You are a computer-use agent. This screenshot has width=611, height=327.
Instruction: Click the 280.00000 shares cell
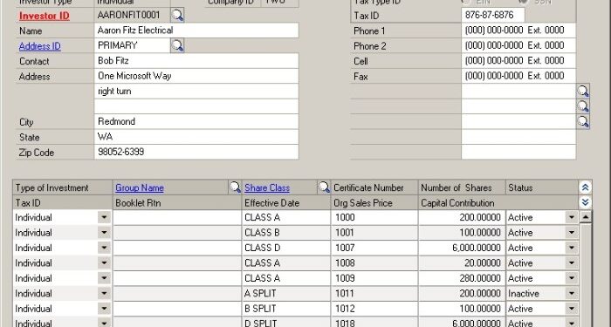pyautogui.click(x=462, y=278)
